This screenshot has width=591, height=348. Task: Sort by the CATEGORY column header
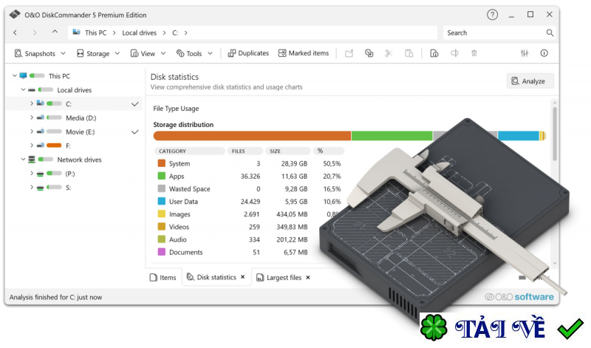click(190, 151)
